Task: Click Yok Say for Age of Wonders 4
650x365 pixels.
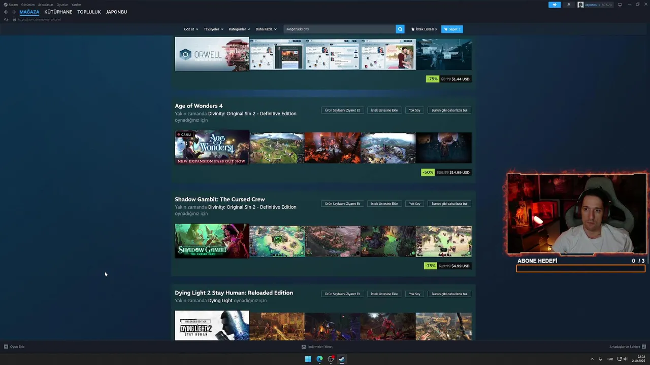Action: point(415,110)
